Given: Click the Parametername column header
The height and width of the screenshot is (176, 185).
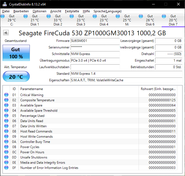Looking at the screenshot, I should click(79, 89).
